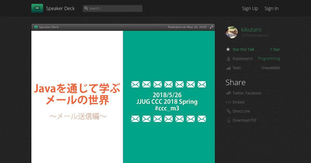Click the 2018/5/26 date on slide
This screenshot has width=311, height=163.
167,95
